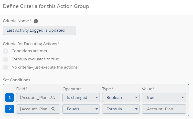Expand the "Formula" type dropdown
Viewport: 193px width, 119px height.
pyautogui.click(x=121, y=109)
